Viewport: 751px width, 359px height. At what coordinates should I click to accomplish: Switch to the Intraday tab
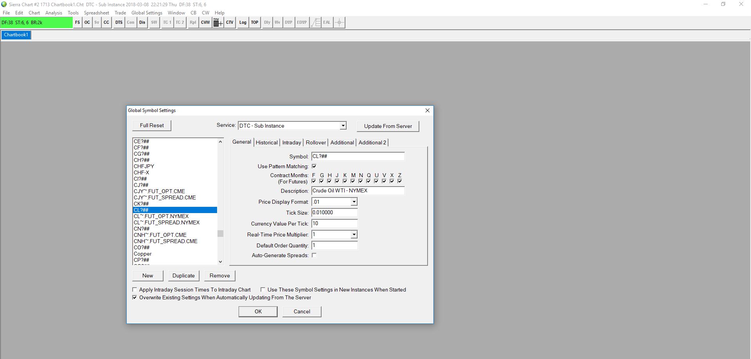click(x=292, y=142)
